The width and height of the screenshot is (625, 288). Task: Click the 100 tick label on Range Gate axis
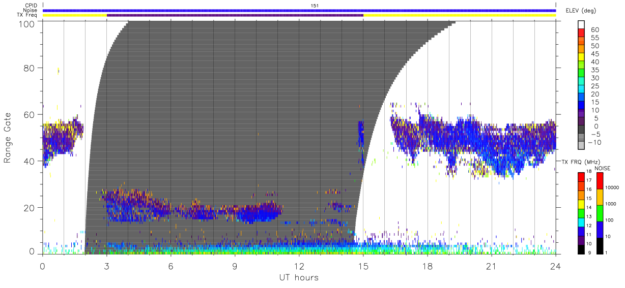(26, 24)
